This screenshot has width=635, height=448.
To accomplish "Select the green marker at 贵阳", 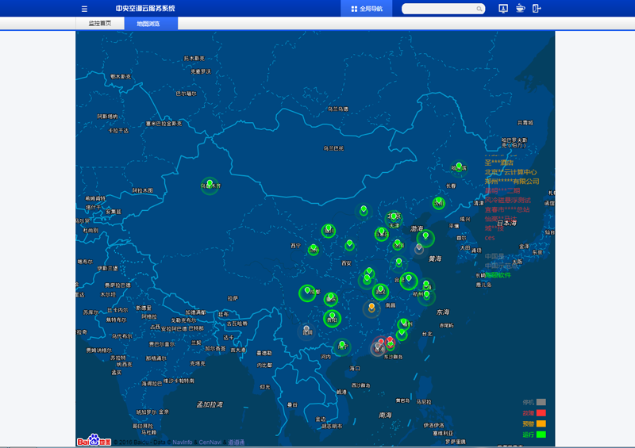I will [x=332, y=316].
